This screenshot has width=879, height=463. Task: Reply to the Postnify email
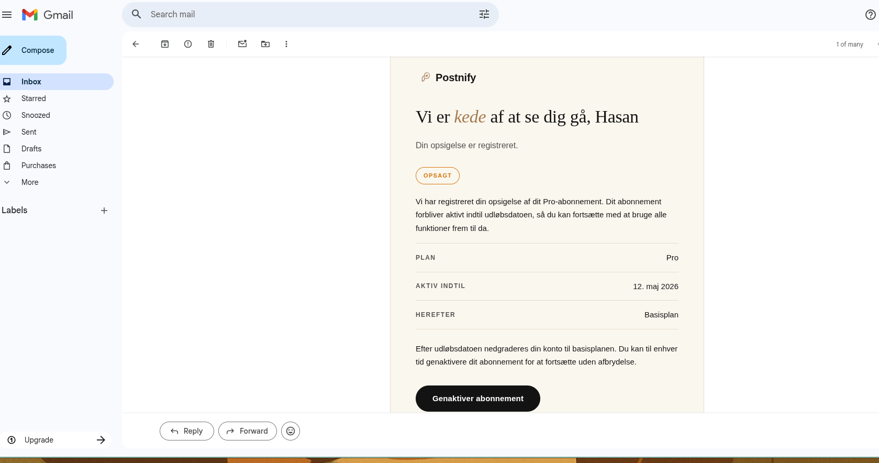click(187, 431)
